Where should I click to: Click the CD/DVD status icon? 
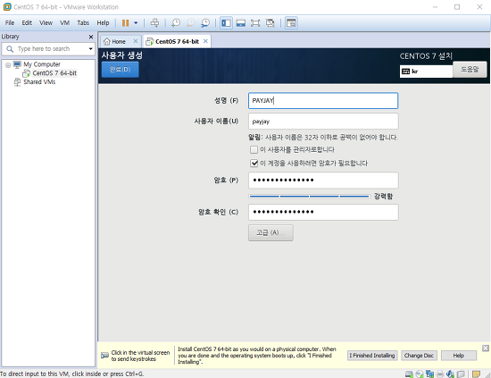[420, 374]
